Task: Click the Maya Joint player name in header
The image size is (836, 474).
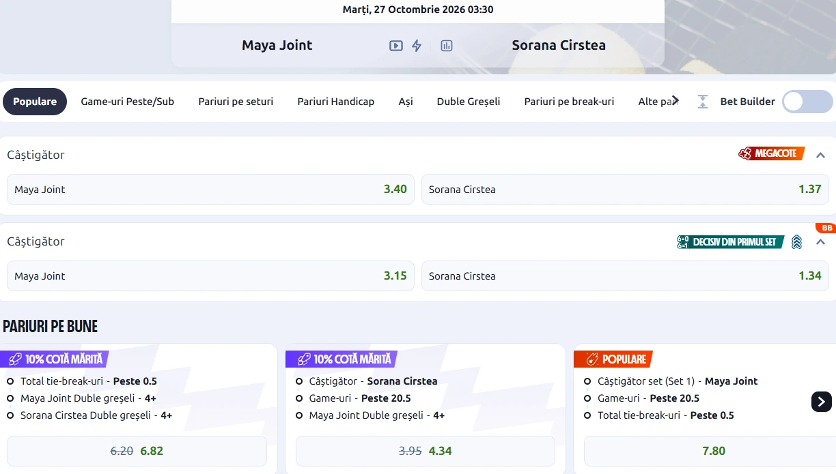Action: pyautogui.click(x=277, y=45)
